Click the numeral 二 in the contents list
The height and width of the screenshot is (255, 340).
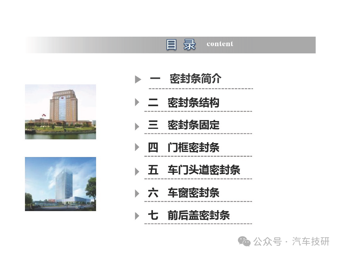coord(153,102)
